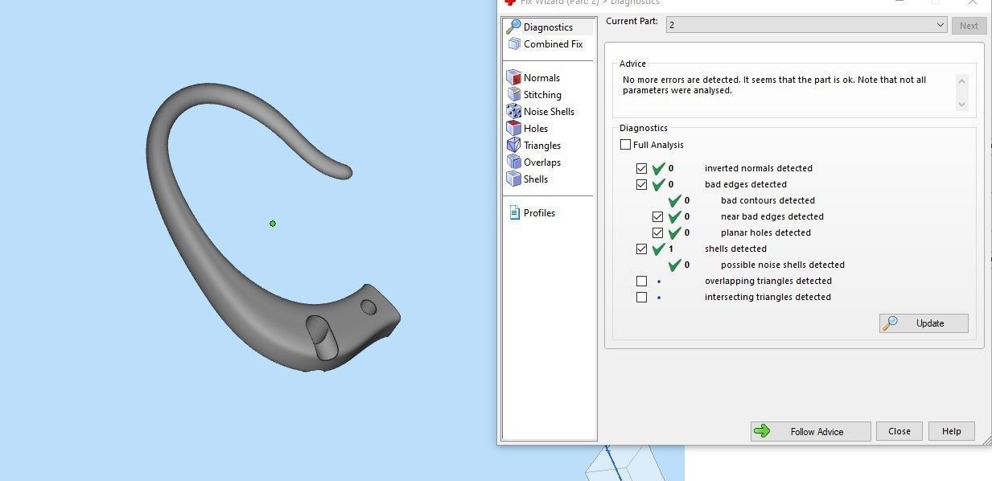Click the green check beside possible noise shells
The image size is (992, 481).
point(674,265)
